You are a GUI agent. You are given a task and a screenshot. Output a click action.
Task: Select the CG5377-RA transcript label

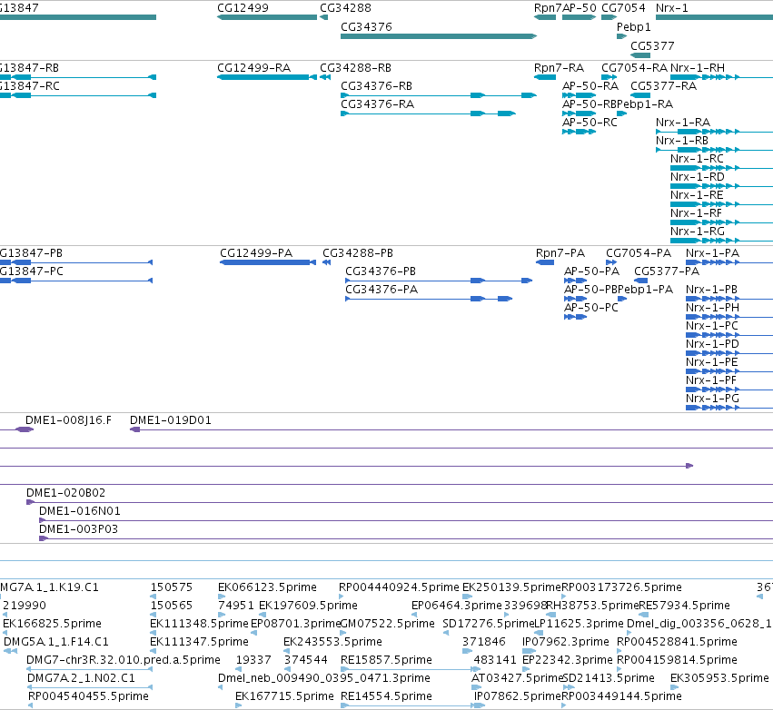pyautogui.click(x=664, y=86)
